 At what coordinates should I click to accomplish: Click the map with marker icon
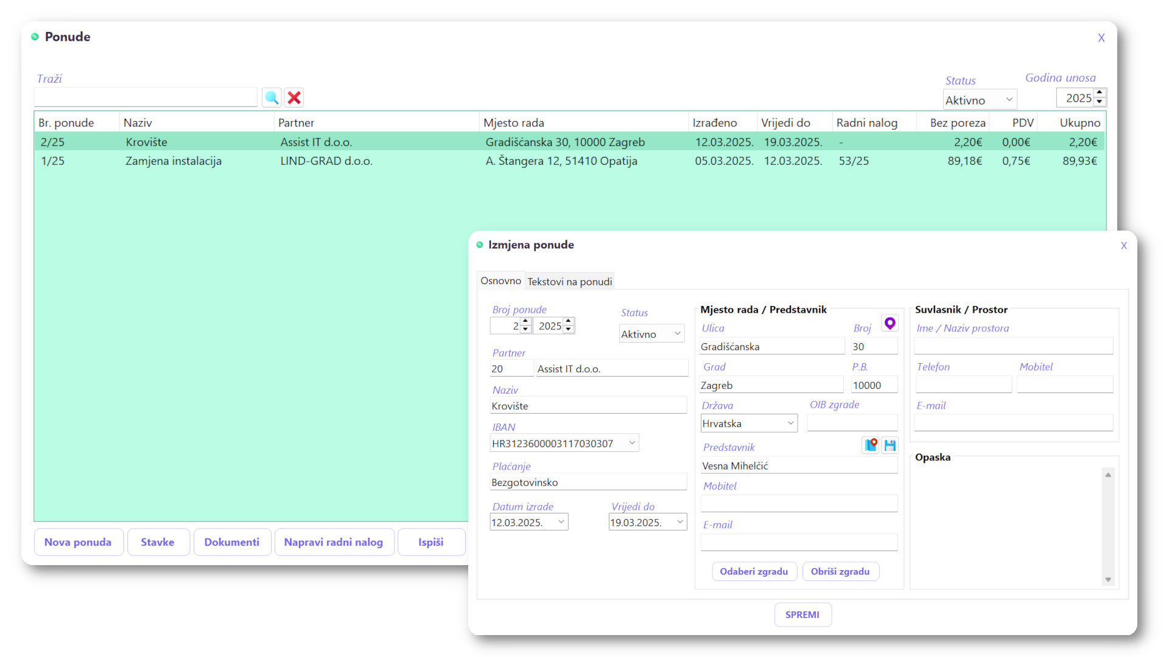[x=871, y=445]
